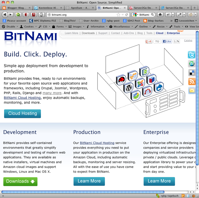The width and height of the screenshot is (199, 198).
Task: Open the Images dropdown menu
Action: tap(77, 27)
